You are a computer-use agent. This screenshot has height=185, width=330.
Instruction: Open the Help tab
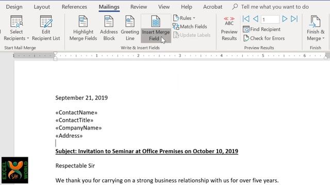tap(187, 7)
